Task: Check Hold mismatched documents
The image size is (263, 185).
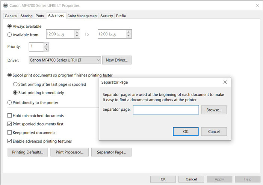Action: tap(9, 116)
